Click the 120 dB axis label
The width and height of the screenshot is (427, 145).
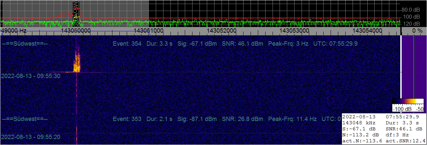pos(412,24)
